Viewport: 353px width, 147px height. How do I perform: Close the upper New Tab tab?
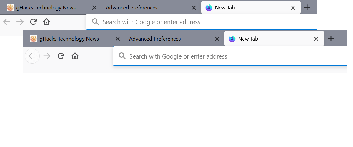pos(293,8)
